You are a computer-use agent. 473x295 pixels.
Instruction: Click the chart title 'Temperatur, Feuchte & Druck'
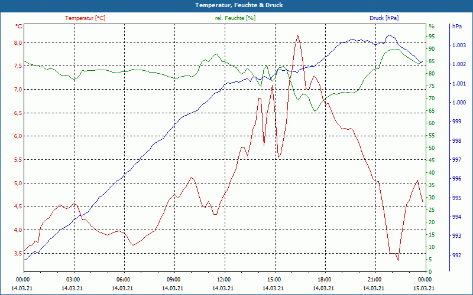(239, 5)
